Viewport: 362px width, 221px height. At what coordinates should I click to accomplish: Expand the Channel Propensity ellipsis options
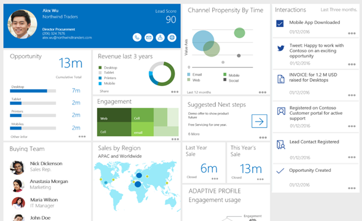coord(263,92)
